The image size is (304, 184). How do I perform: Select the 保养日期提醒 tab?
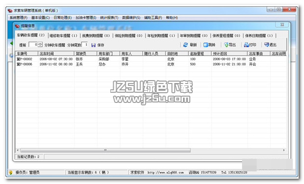tap(259, 35)
